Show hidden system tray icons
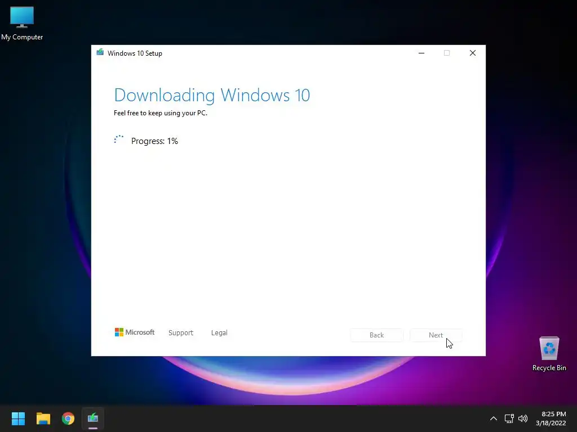Image resolution: width=577 pixels, height=432 pixels. [494, 418]
